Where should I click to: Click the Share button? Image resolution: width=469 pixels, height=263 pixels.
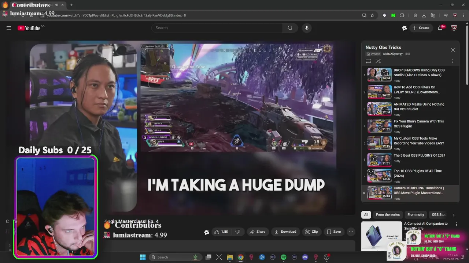[x=257, y=232]
